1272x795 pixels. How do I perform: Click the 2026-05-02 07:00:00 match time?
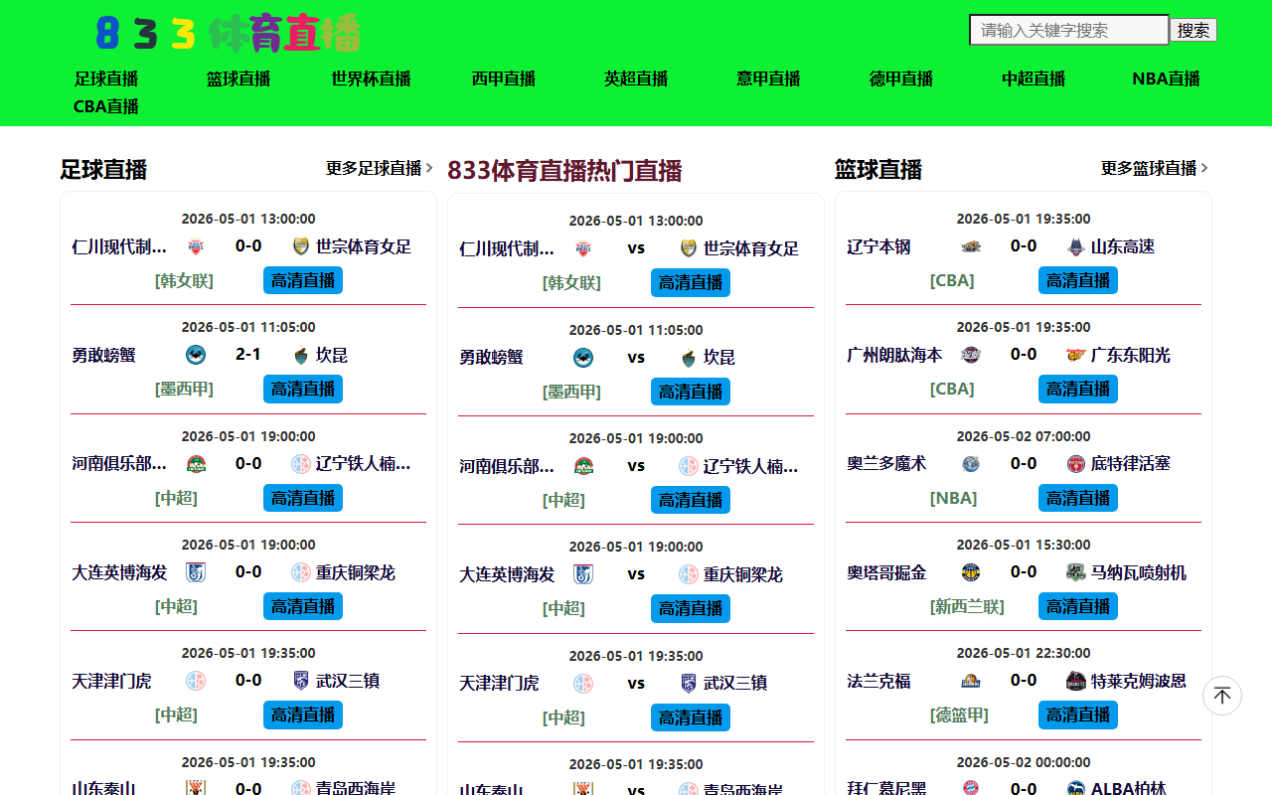click(x=1024, y=436)
